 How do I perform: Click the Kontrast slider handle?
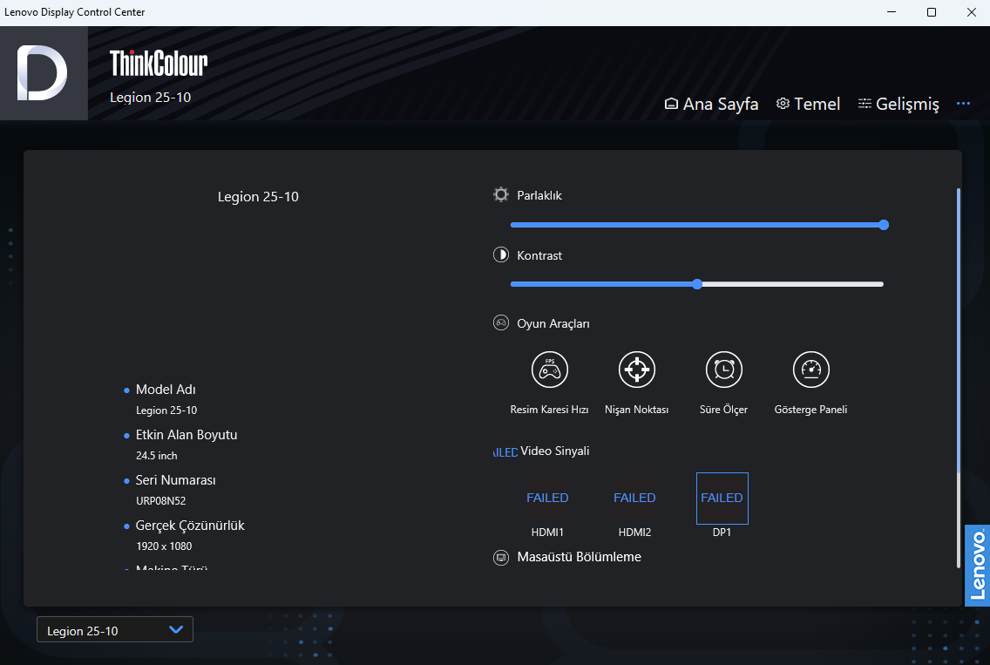697,284
